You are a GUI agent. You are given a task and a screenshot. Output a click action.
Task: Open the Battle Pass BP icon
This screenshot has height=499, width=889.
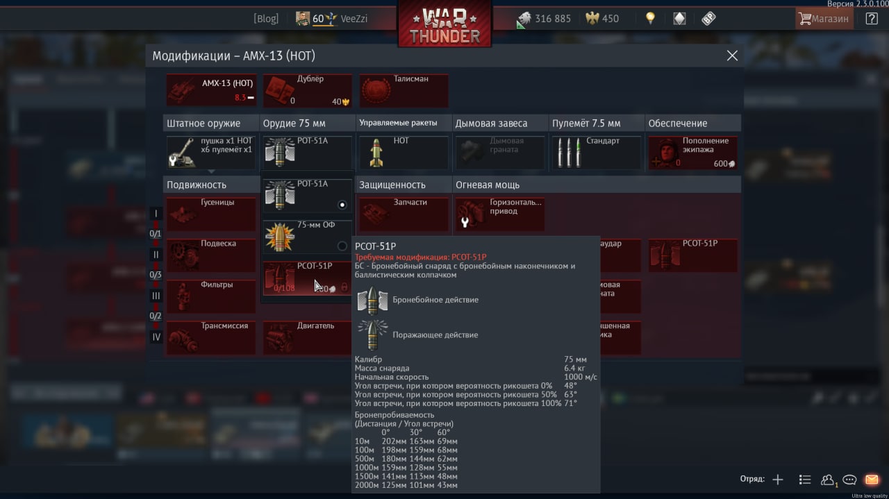[x=708, y=19]
